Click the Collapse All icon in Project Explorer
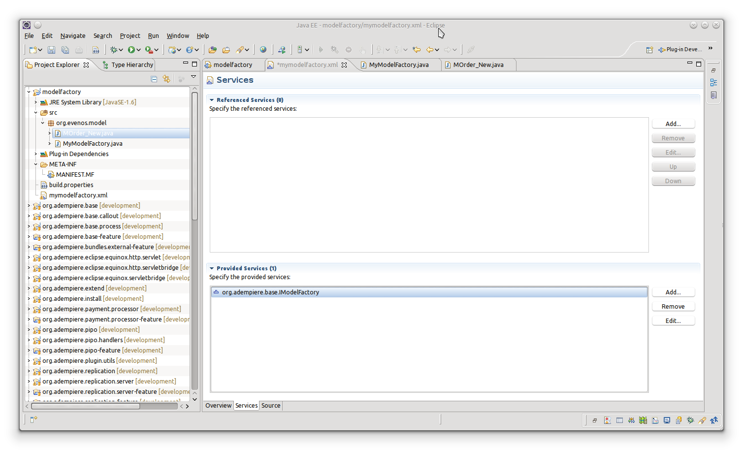Viewport: 743px width, 450px height. click(x=154, y=79)
